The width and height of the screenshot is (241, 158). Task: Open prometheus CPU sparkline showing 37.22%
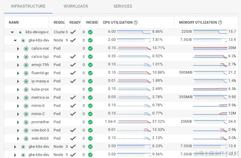(134, 122)
